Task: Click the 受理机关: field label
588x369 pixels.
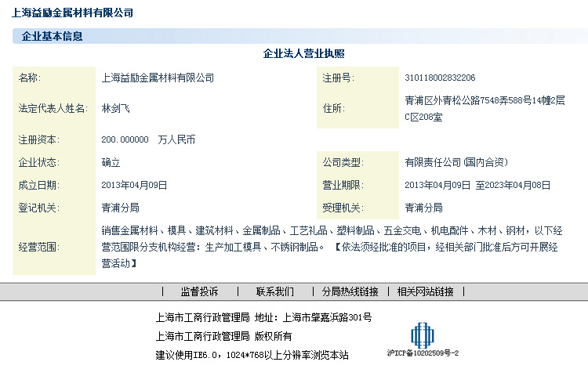Action: (x=343, y=208)
